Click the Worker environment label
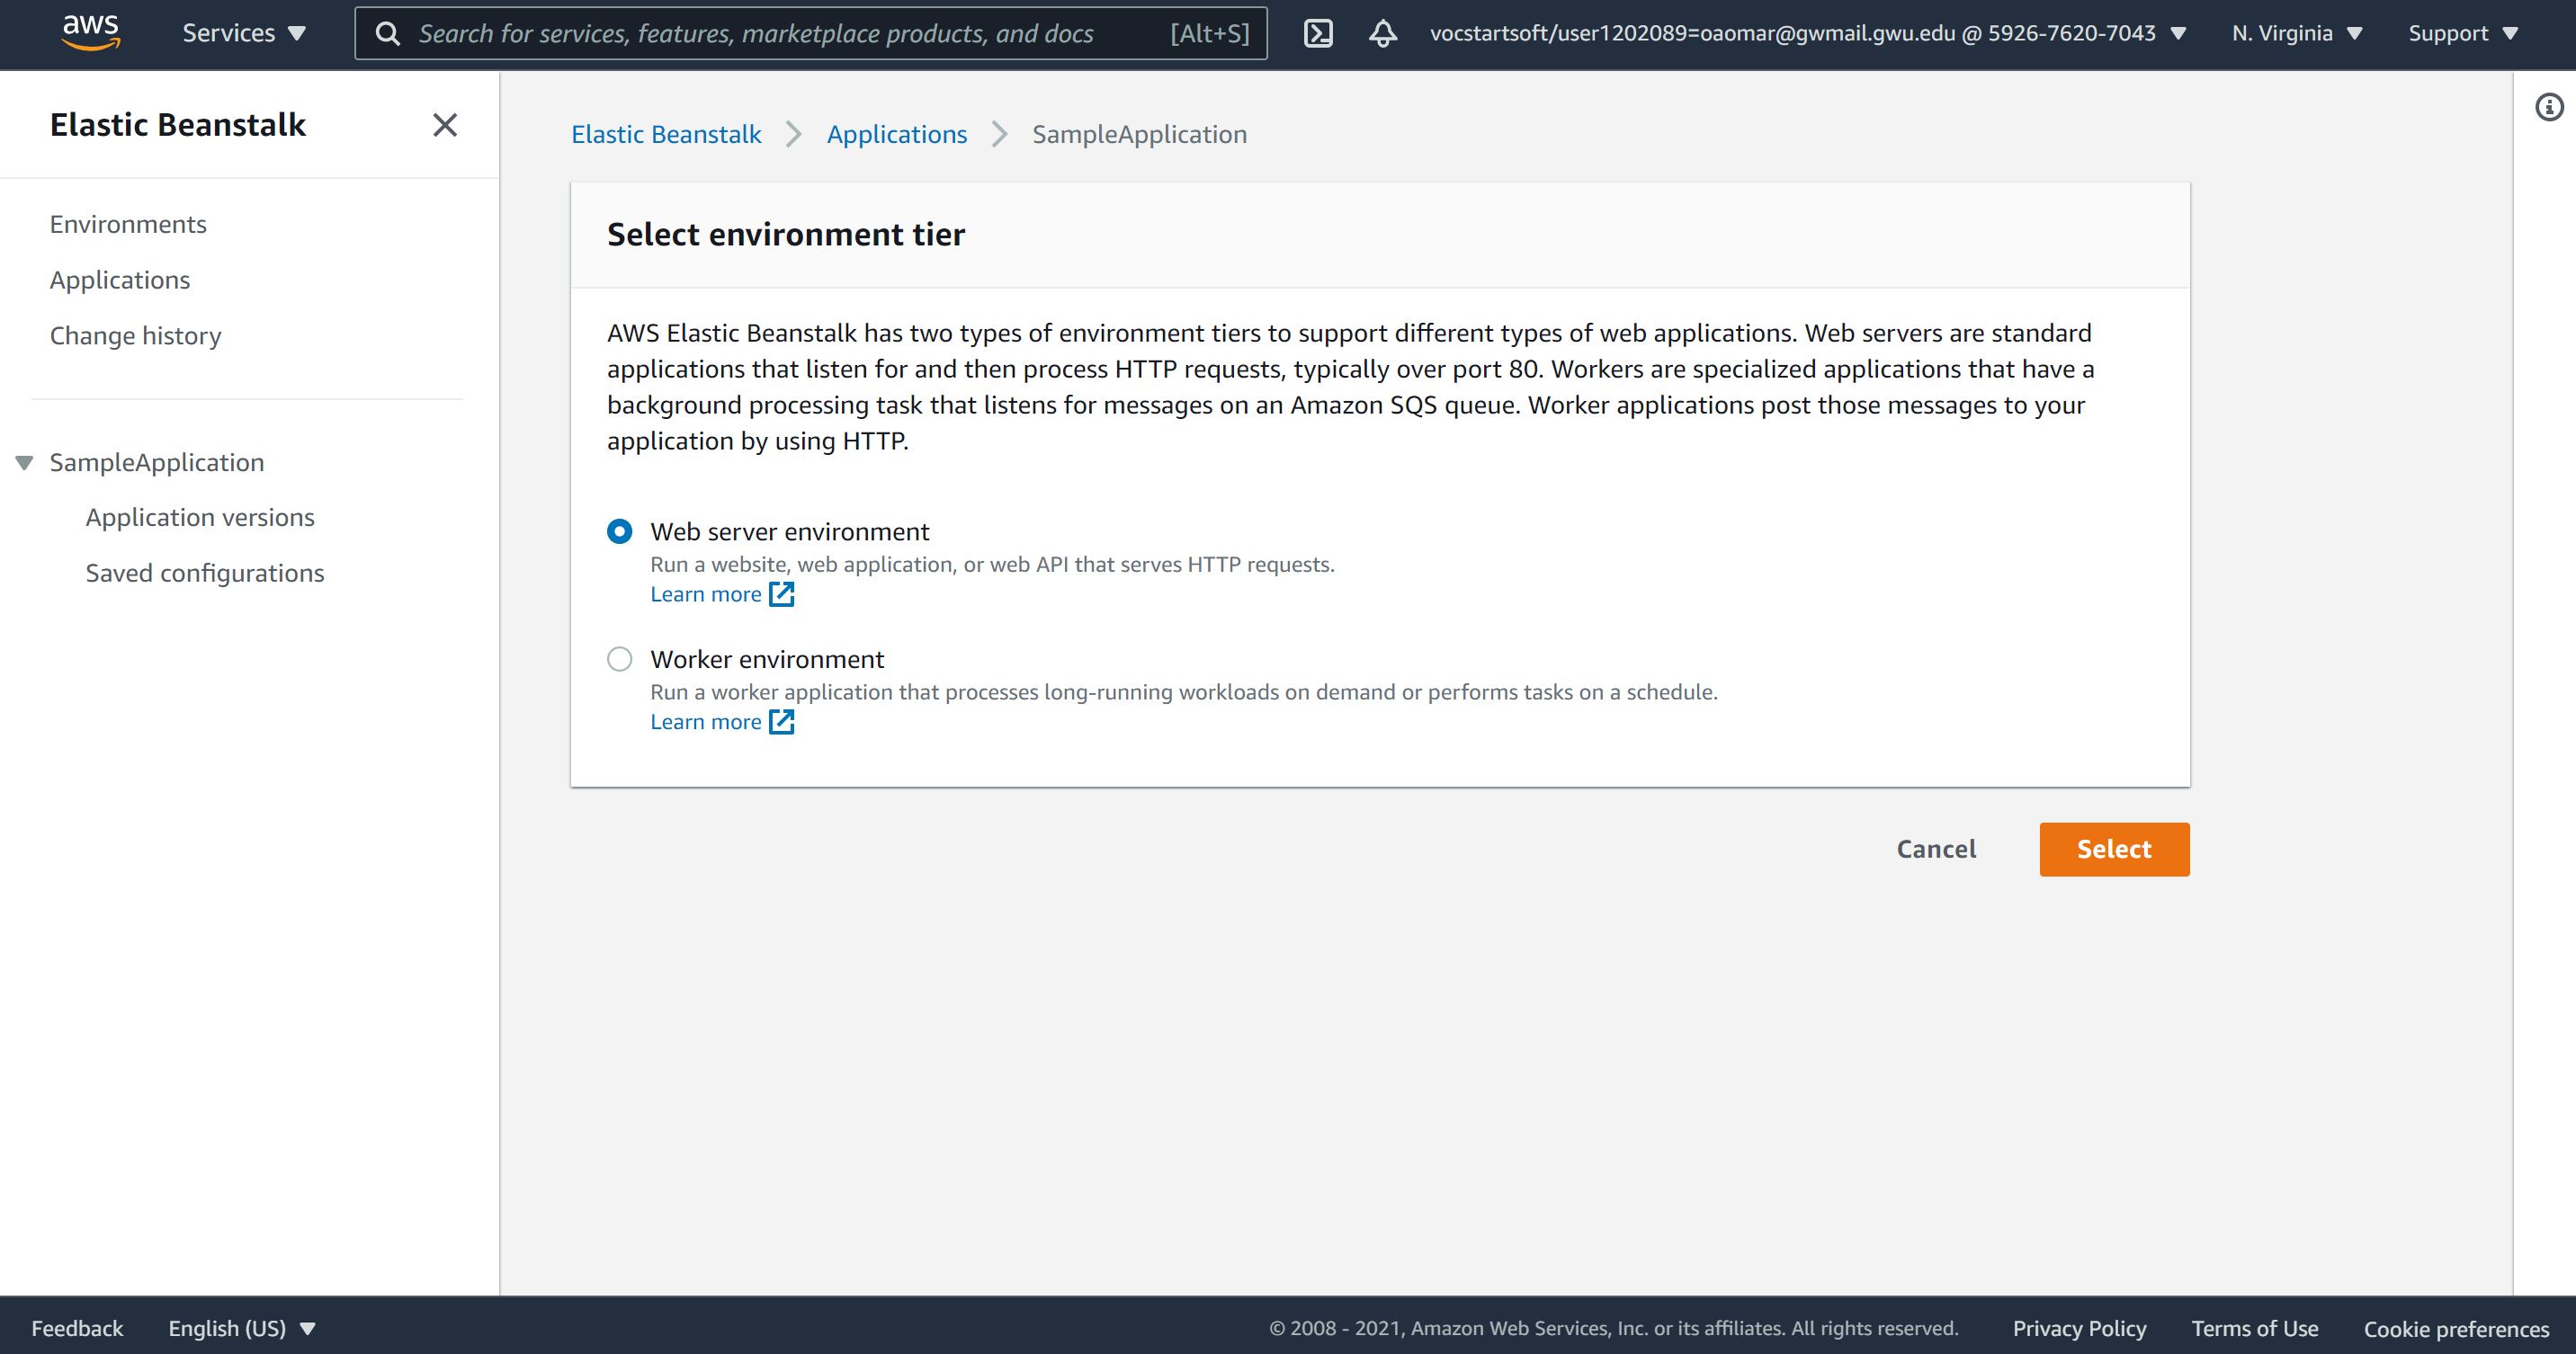The width and height of the screenshot is (2576, 1354). (x=767, y=660)
